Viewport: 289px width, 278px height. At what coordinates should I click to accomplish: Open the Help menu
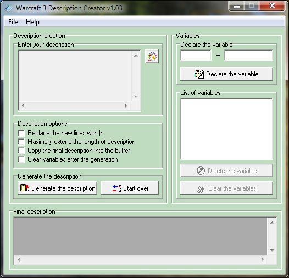(x=32, y=22)
